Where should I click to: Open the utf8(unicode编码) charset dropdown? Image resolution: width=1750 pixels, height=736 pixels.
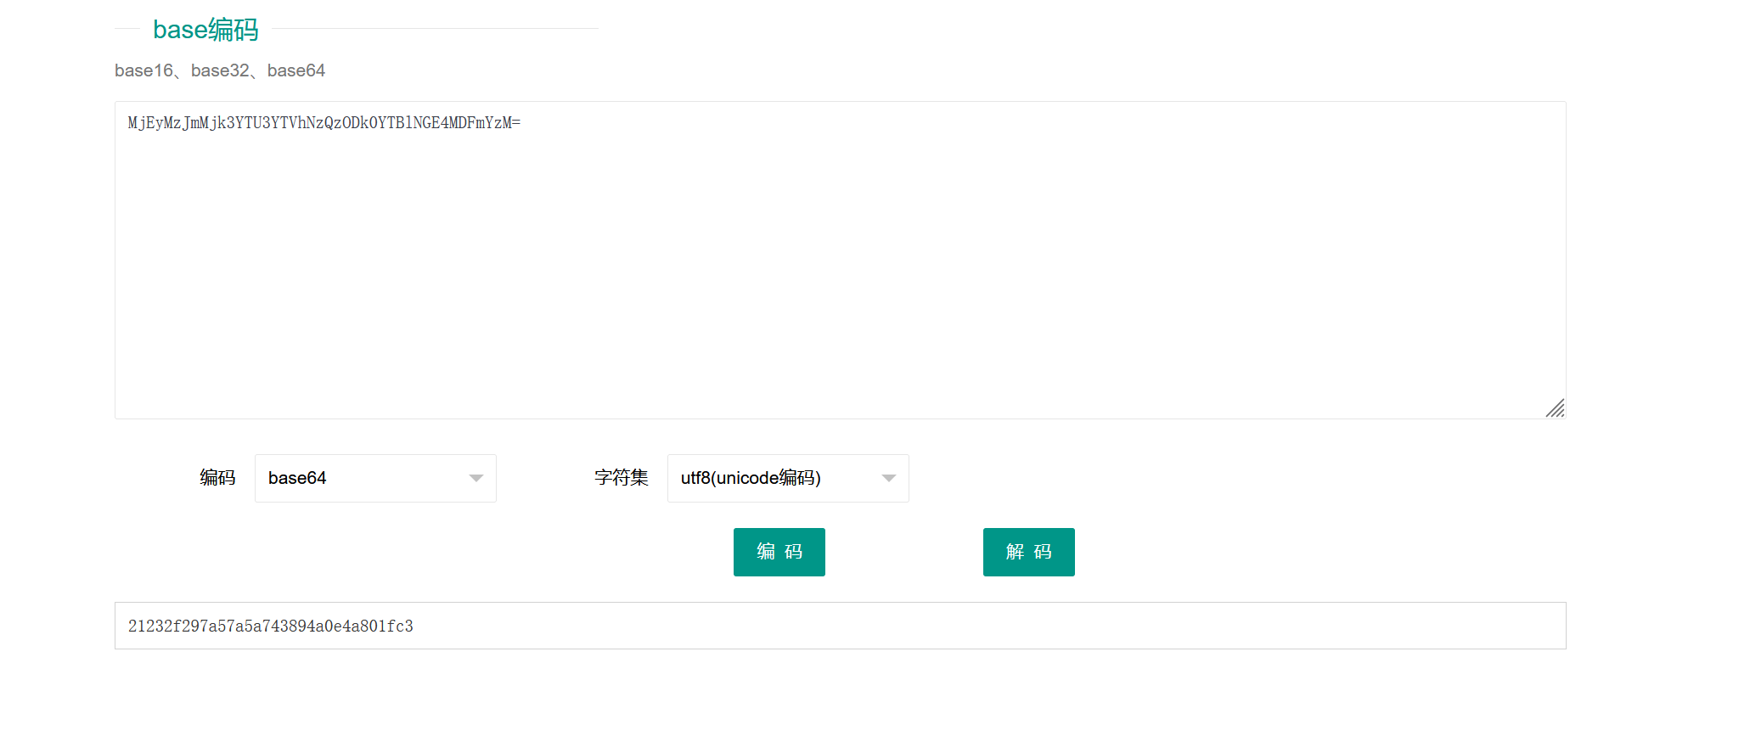click(788, 478)
